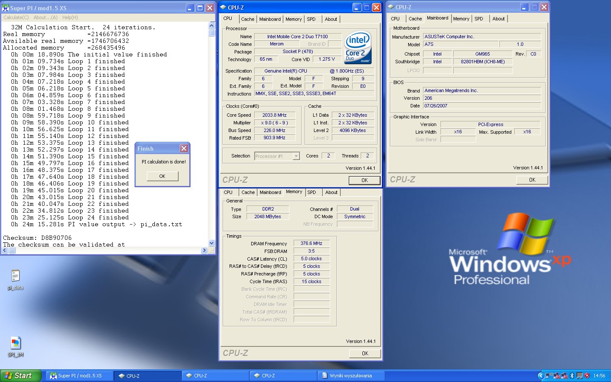Open the Windows Start menu
The image size is (611, 382).
(x=20, y=376)
